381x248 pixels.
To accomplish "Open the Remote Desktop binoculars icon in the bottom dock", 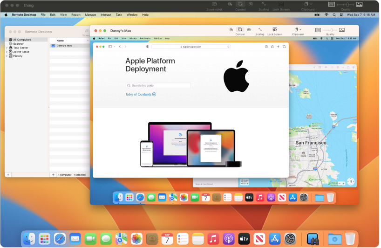I will coord(313,239).
